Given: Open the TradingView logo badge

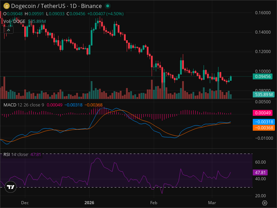Looking at the screenshot, I should click(11, 187).
